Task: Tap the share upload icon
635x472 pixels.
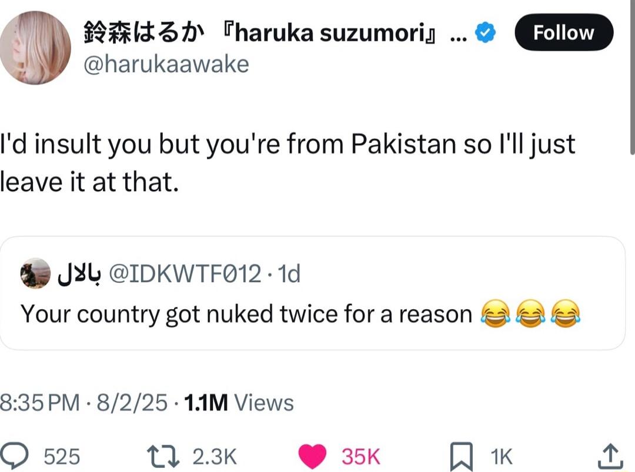Action: point(611,456)
